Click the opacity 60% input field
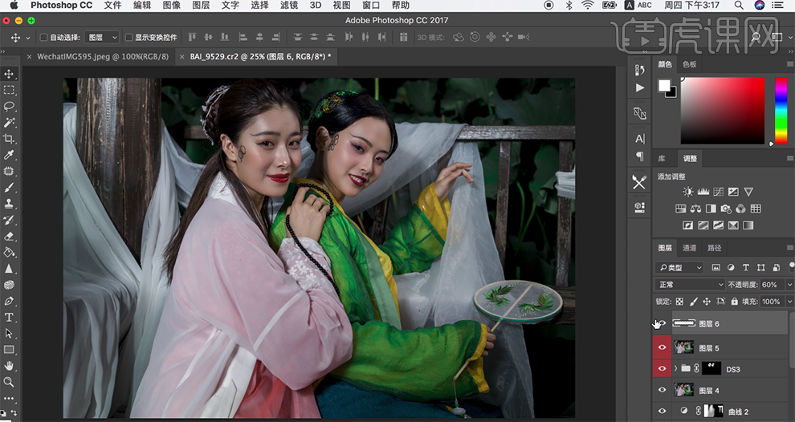Viewport: 795px width, 422px height. [768, 285]
